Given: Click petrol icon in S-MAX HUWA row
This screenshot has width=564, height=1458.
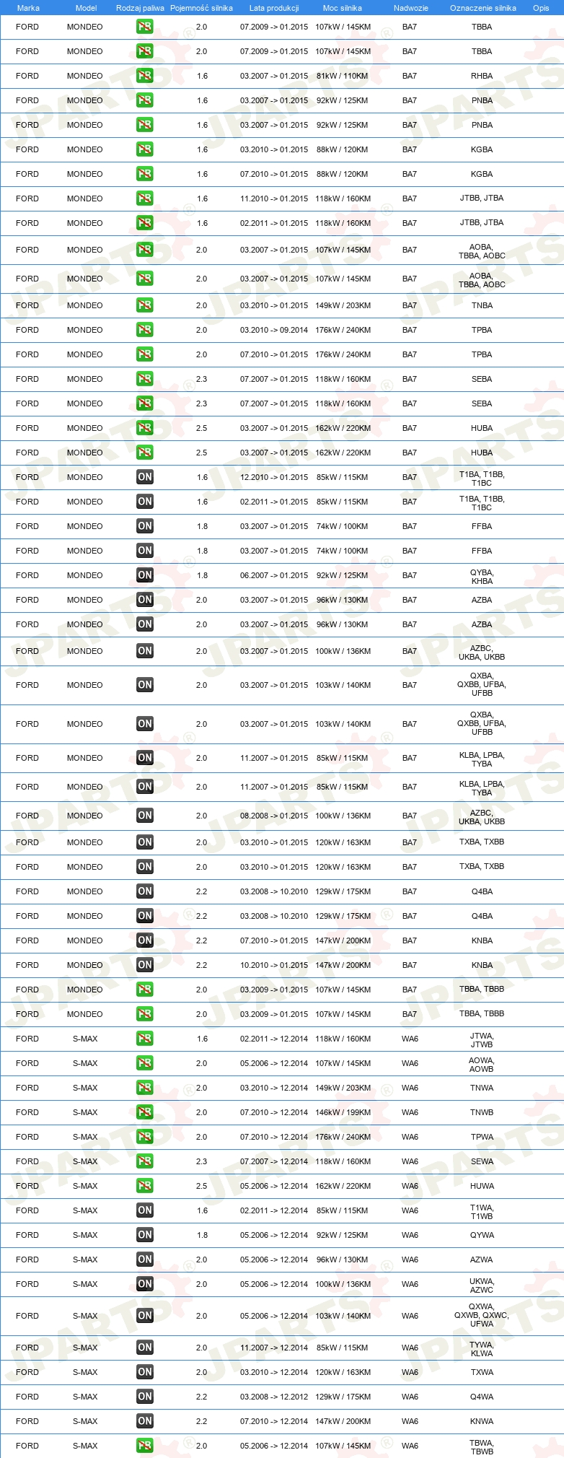Looking at the screenshot, I should [145, 1186].
